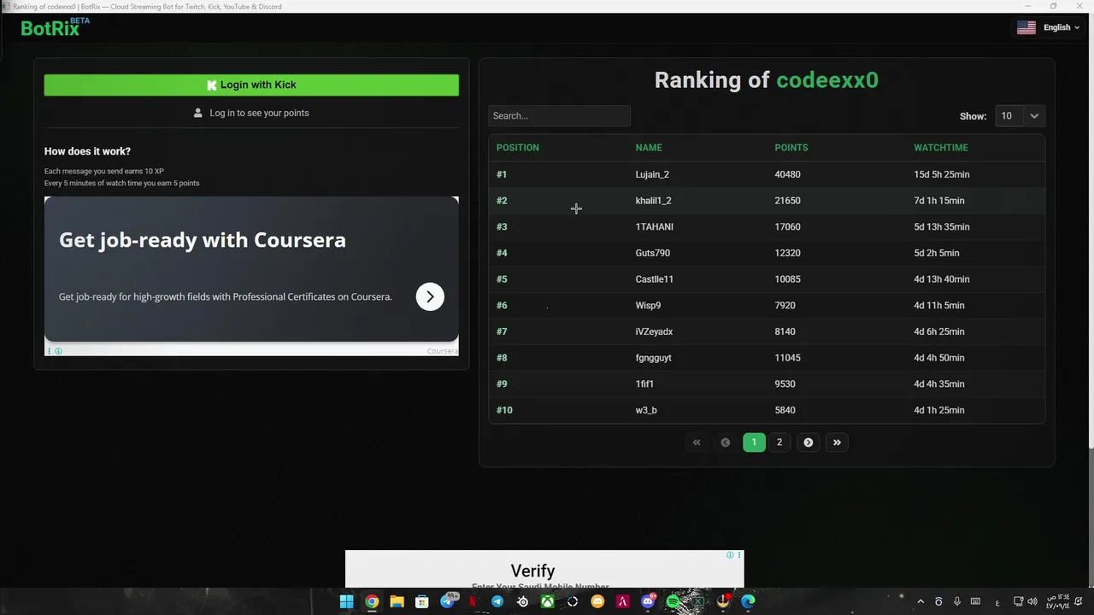Select player name 1fif1
Image resolution: width=1094 pixels, height=615 pixels.
tap(644, 384)
